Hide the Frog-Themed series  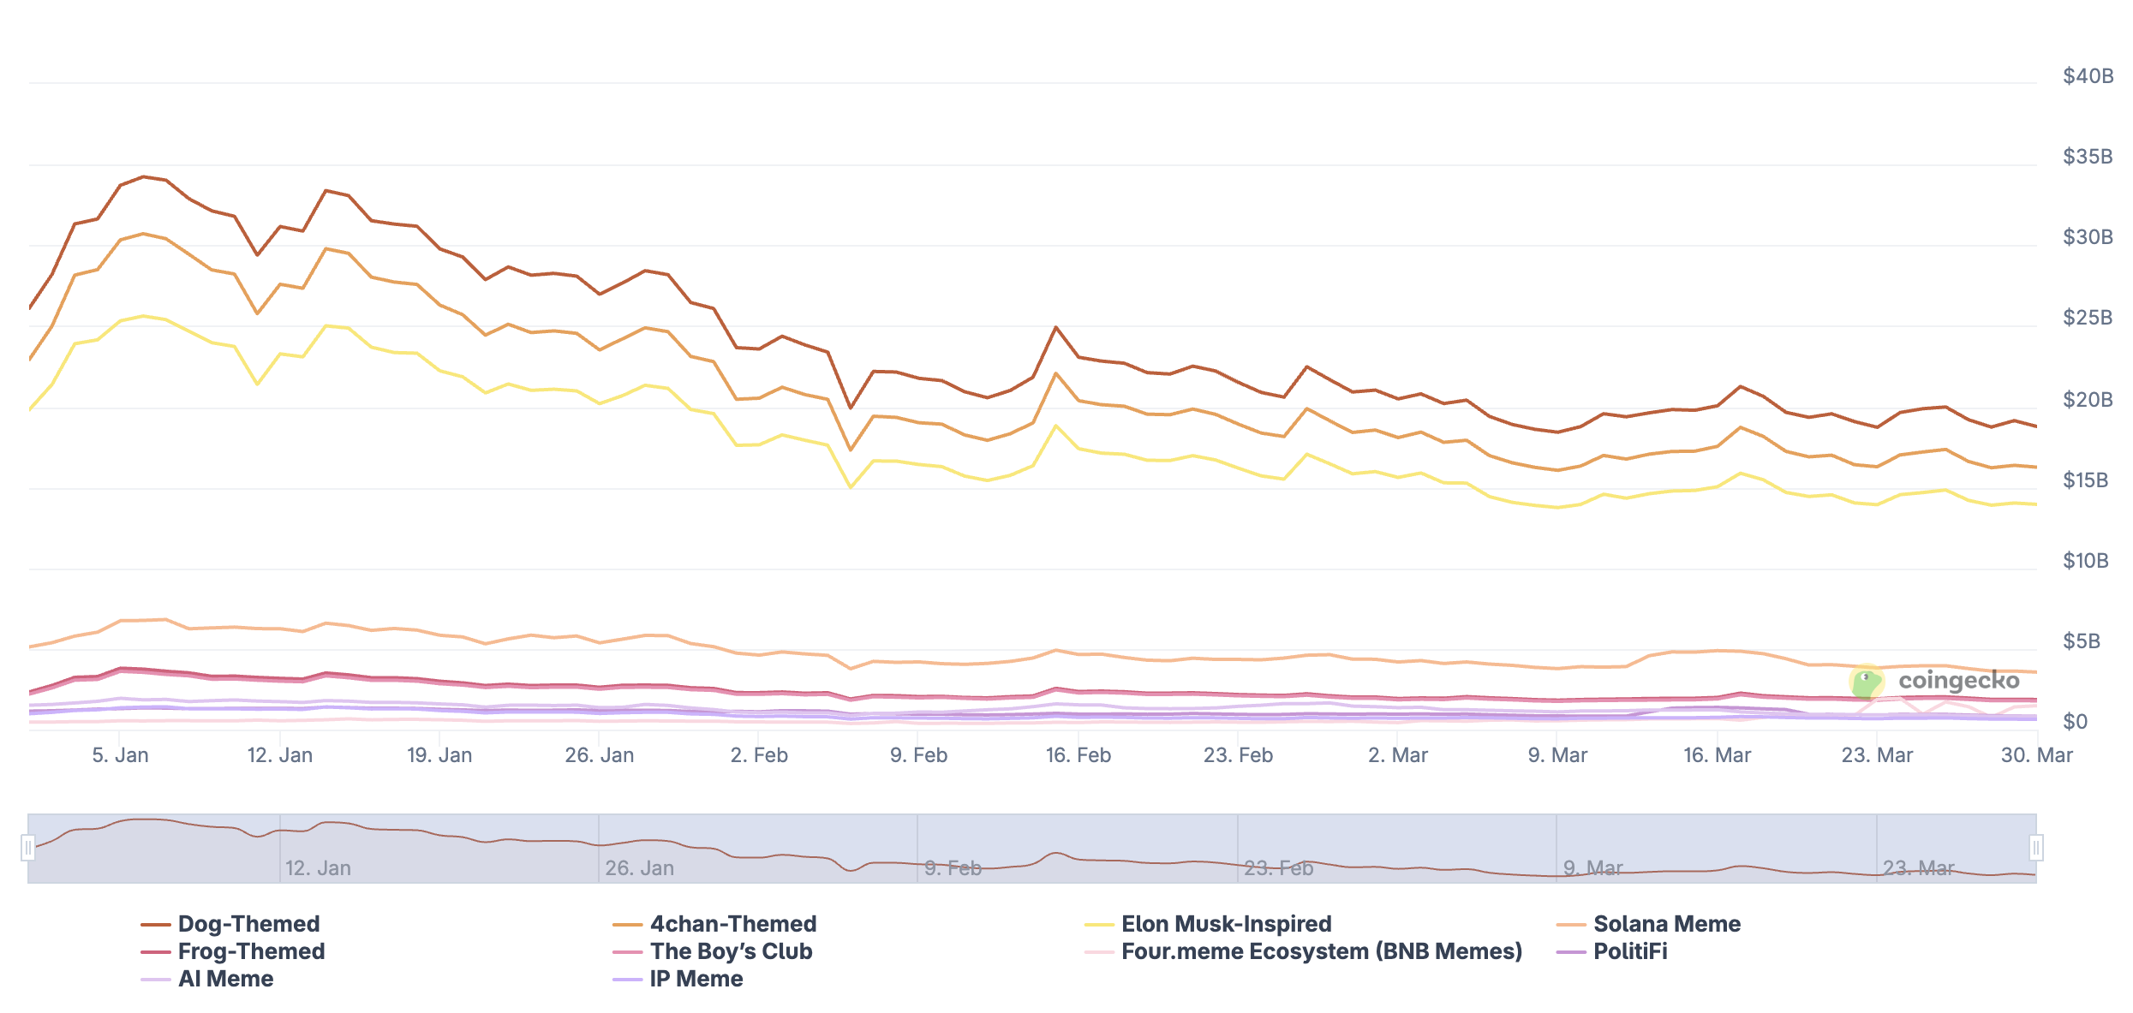pyautogui.click(x=251, y=951)
